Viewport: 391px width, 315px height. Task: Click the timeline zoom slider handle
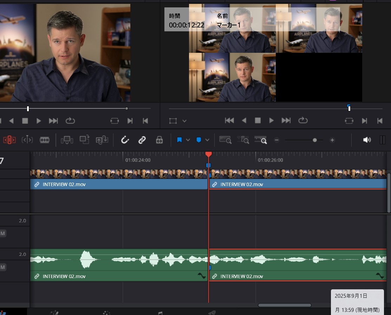315,140
